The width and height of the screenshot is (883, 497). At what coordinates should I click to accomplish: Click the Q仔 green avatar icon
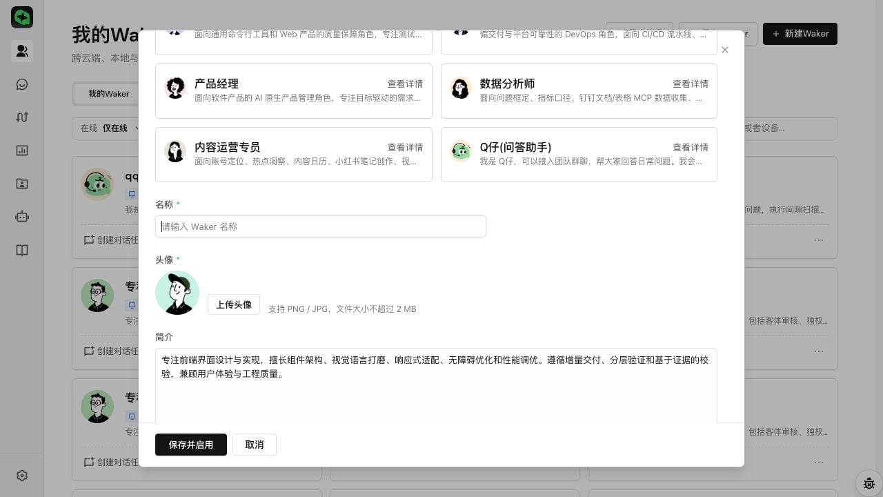(x=460, y=151)
